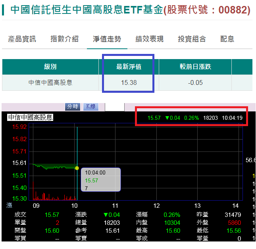Click the 分時 chart button
Screen dimensions: 256x249
(x=73, y=107)
